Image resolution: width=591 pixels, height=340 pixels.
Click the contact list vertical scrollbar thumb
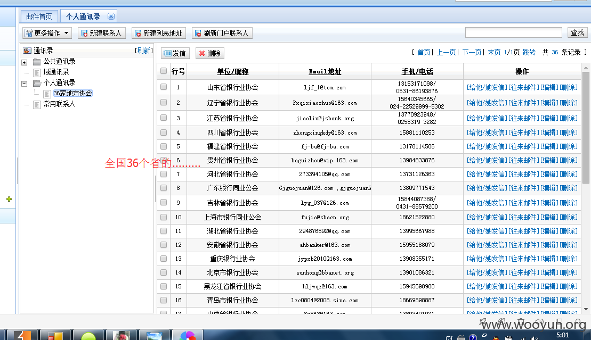[x=586, y=127]
